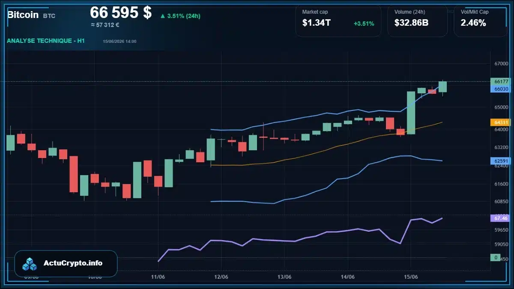Screen dimensions: 514x289
Task: Click the 64000 price axis label
Action: tap(501, 129)
